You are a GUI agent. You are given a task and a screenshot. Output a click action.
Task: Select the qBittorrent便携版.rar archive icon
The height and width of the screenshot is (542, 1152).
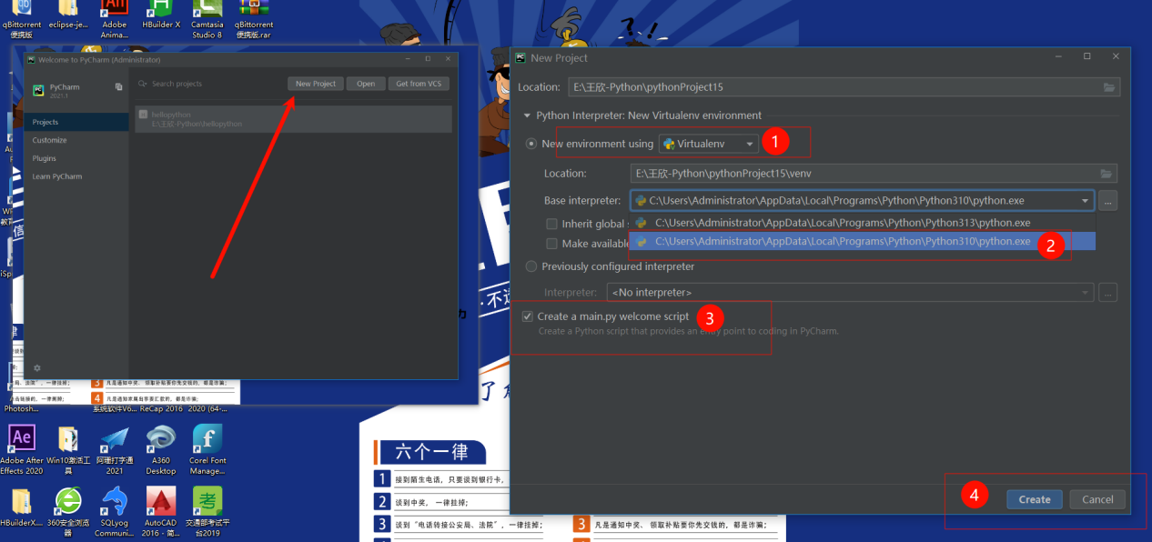(x=253, y=18)
